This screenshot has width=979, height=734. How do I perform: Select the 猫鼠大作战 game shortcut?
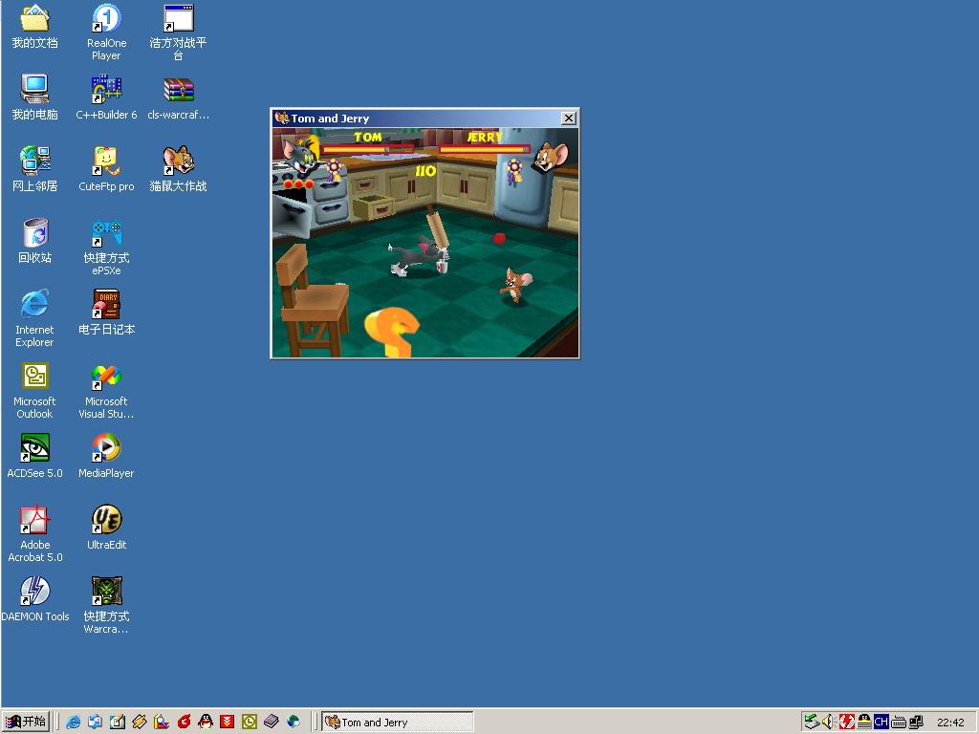[x=178, y=168]
